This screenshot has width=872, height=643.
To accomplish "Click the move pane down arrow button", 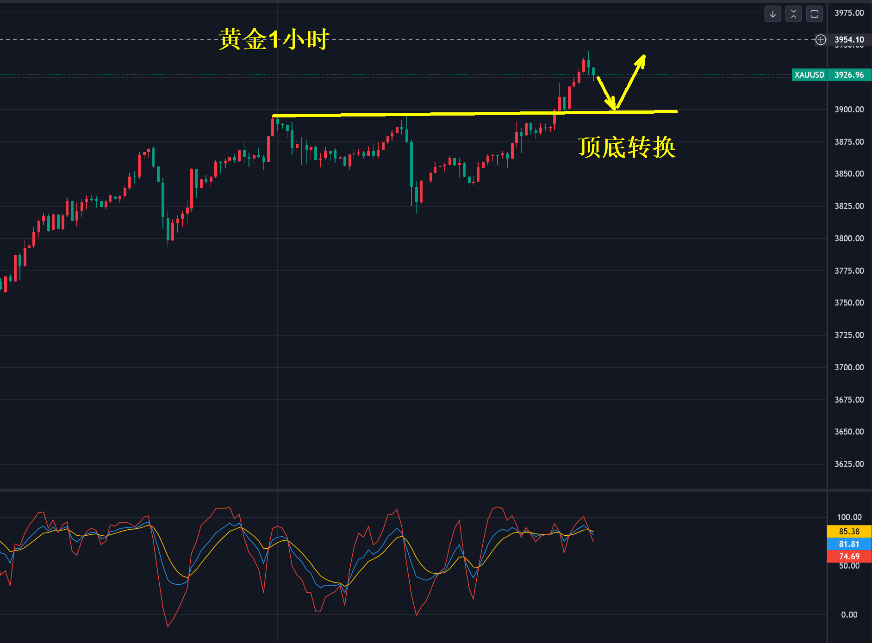I will coord(772,14).
